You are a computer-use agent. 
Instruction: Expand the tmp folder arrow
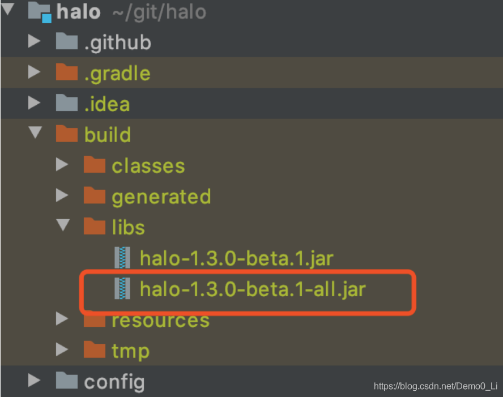coord(62,349)
